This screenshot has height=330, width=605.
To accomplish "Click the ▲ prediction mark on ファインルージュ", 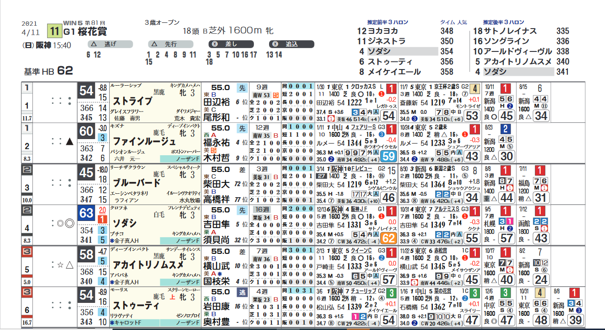I will click(69, 141).
